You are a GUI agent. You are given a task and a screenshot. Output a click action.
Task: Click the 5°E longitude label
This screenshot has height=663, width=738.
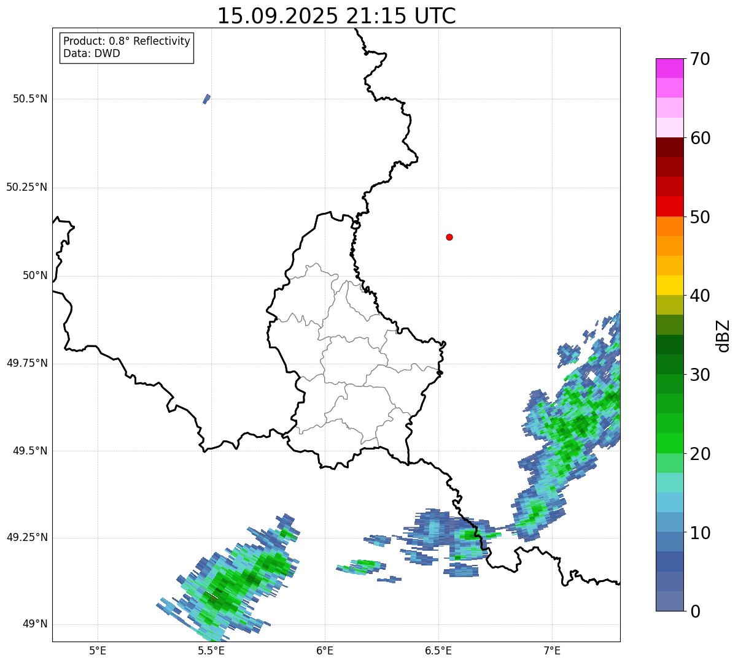tap(98, 650)
